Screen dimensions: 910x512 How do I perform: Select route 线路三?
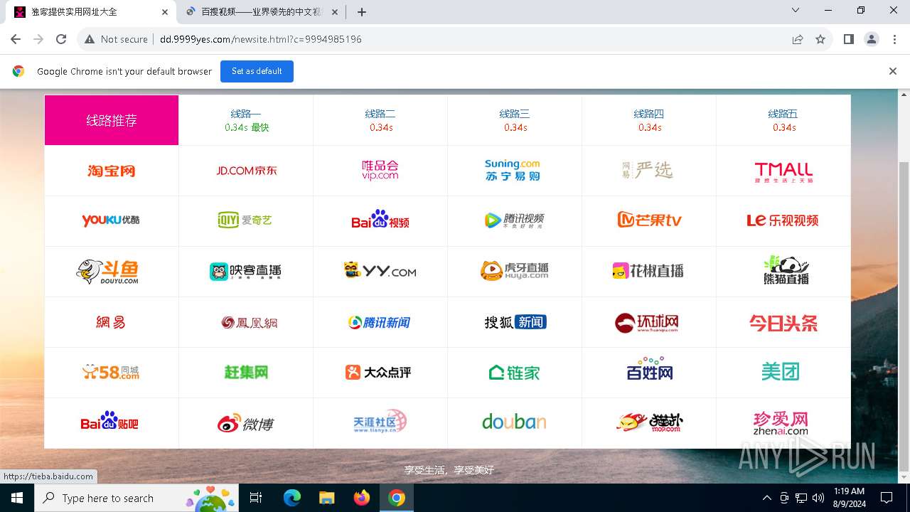[515, 120]
